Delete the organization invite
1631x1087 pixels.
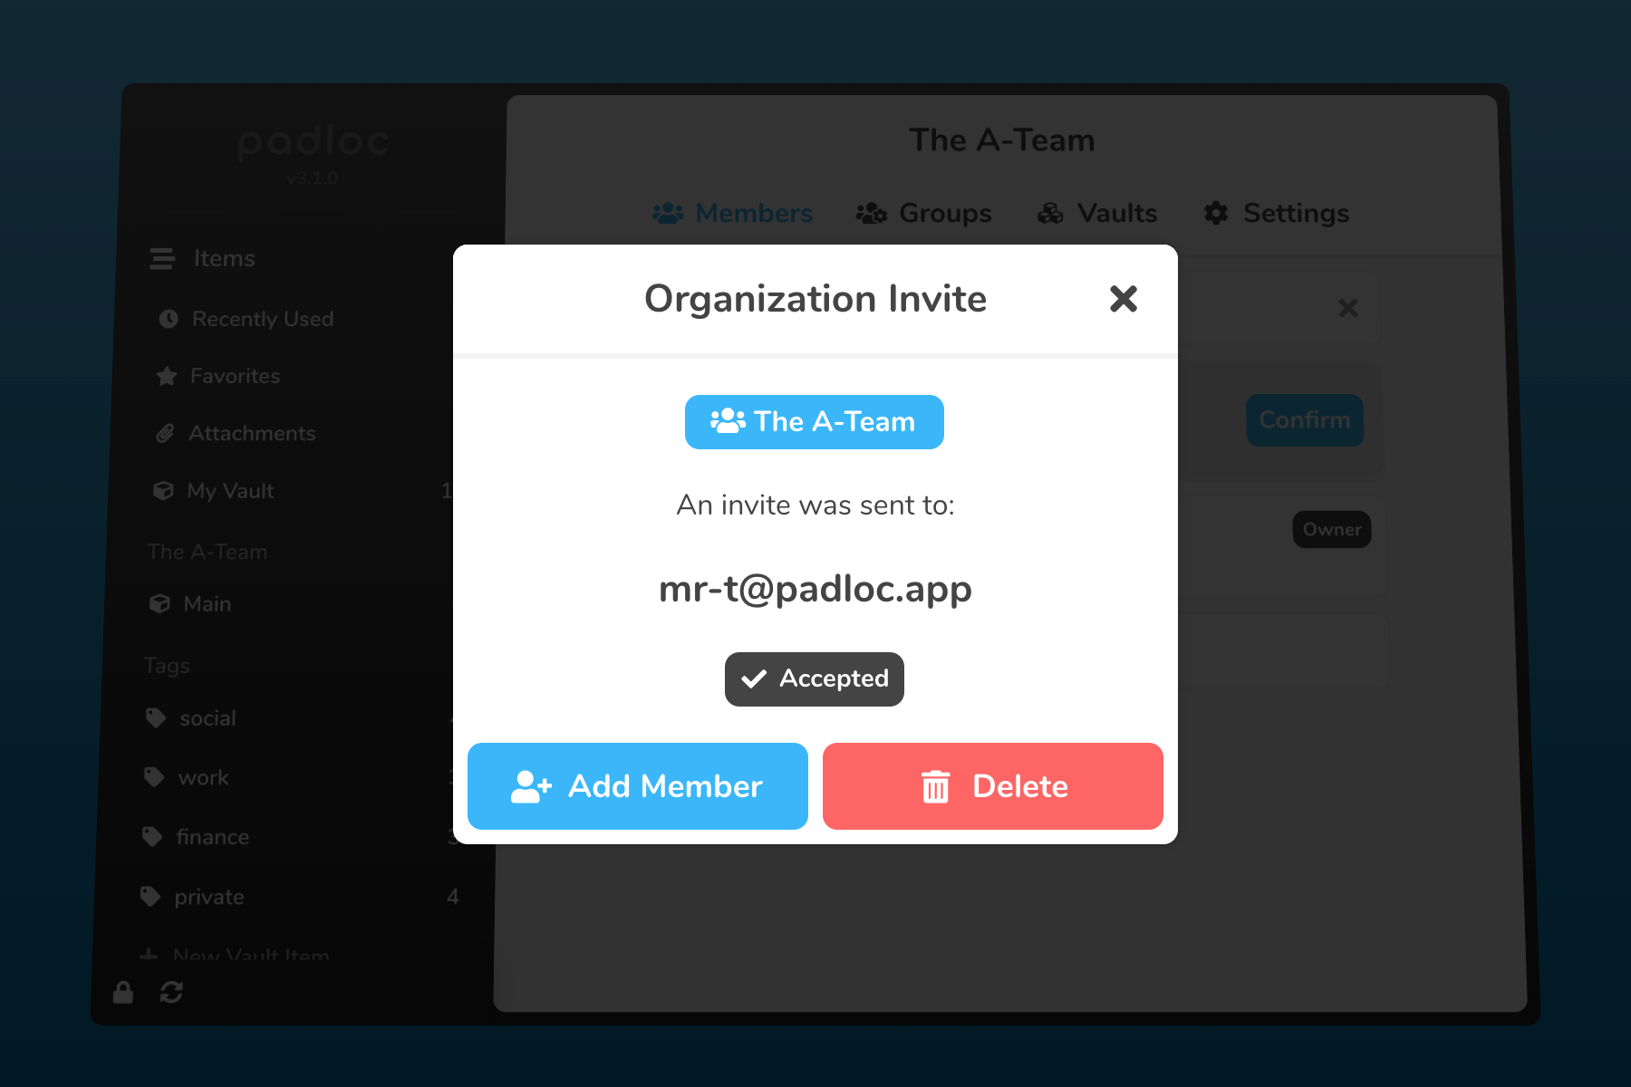pyautogui.click(x=992, y=786)
